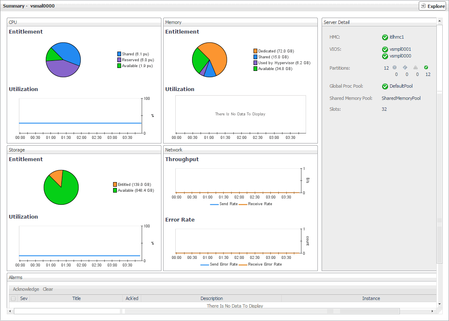This screenshot has height=321, width=449.
Task: Click the vertical scrollbar up arrow
Action: click(440, 21)
